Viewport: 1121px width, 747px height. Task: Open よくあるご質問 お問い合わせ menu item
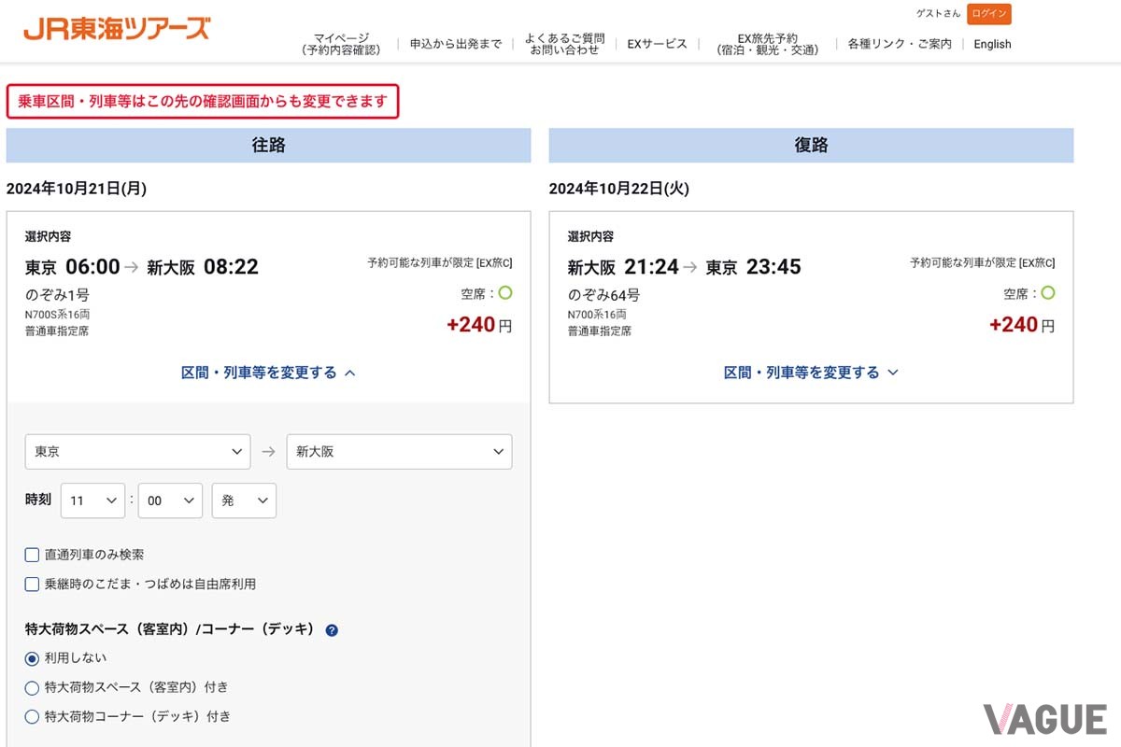point(564,44)
